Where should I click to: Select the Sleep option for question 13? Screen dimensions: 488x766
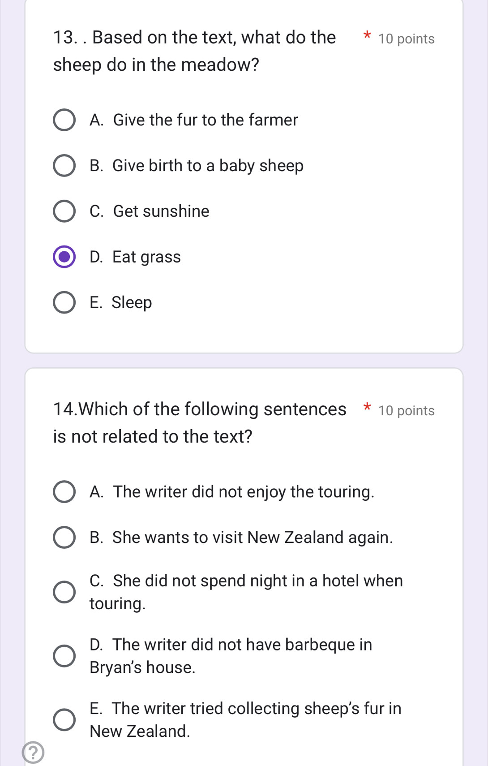pos(64,302)
